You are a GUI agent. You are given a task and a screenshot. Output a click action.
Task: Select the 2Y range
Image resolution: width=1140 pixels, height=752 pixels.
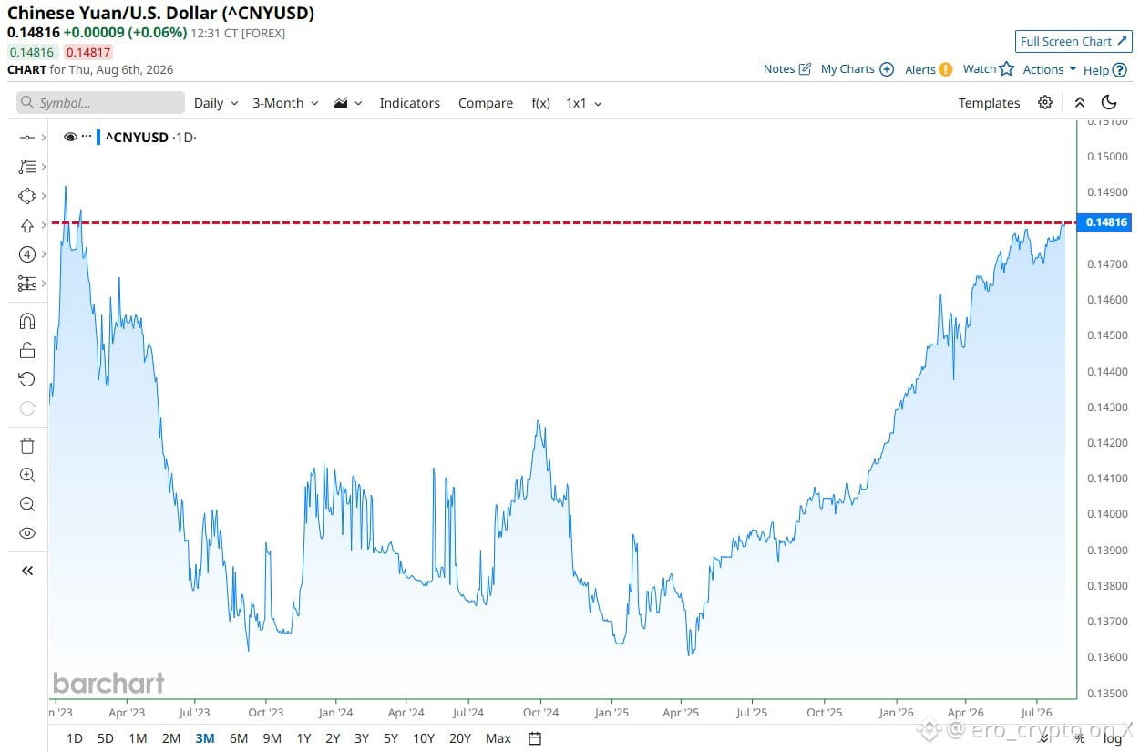(333, 738)
